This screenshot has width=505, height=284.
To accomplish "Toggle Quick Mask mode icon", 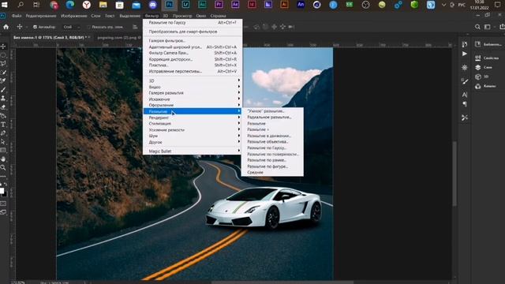I will pos(3,204).
